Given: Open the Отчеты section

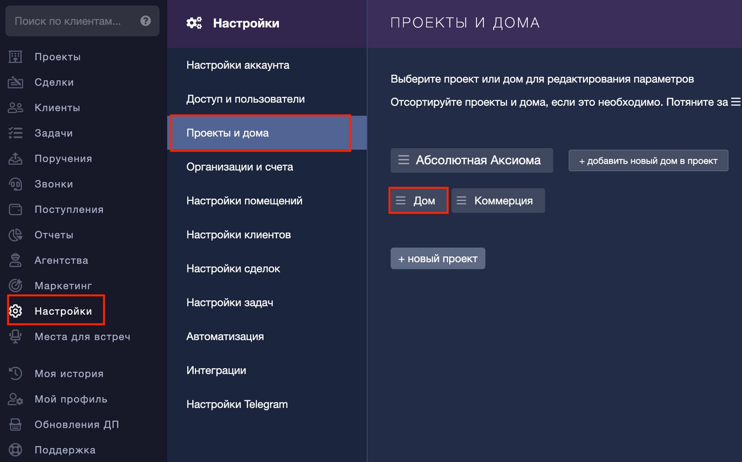Looking at the screenshot, I should (x=54, y=235).
